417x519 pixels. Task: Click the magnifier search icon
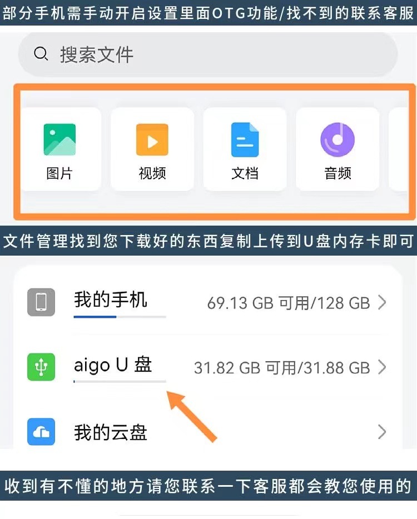coord(41,54)
